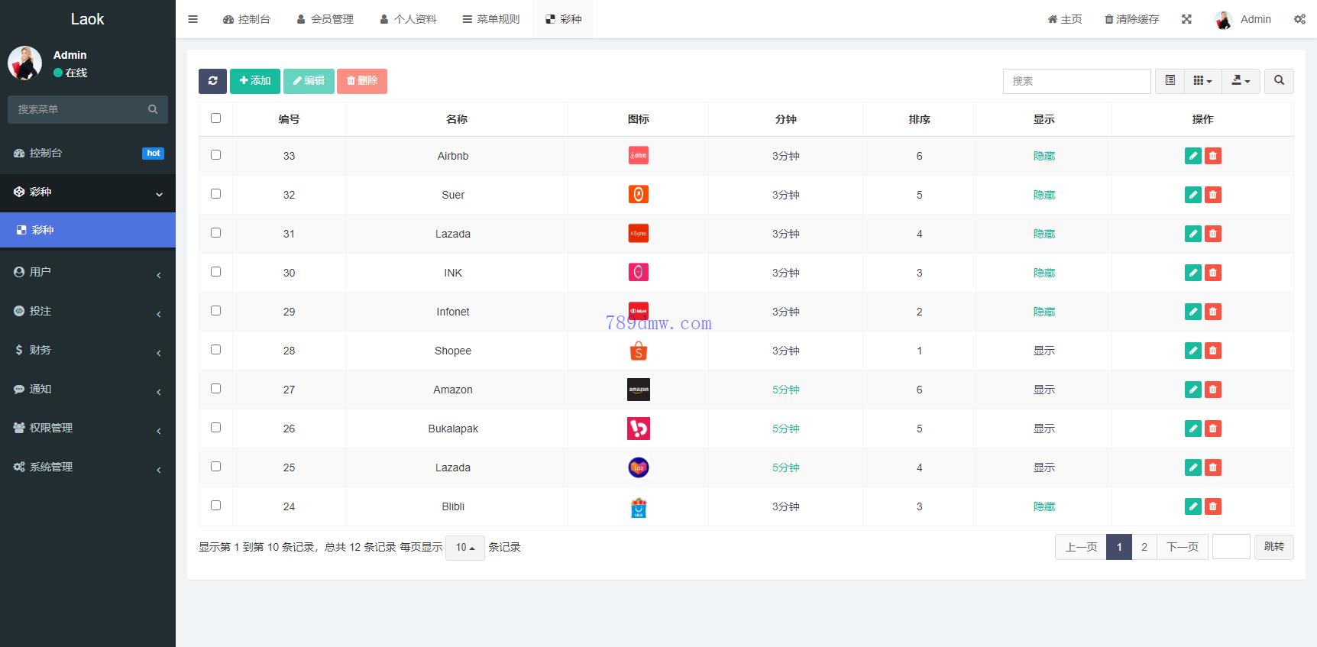Click the green 添加 button

(255, 81)
